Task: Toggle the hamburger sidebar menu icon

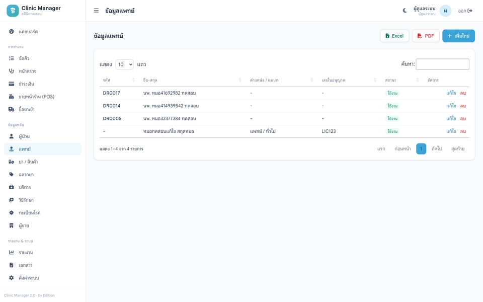Action: [x=96, y=11]
